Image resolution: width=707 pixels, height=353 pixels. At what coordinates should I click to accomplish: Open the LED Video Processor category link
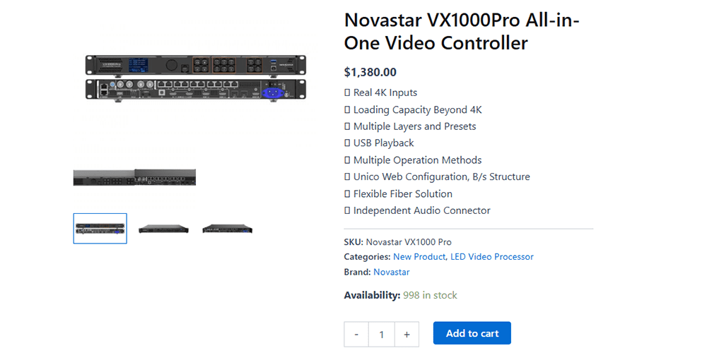pyautogui.click(x=492, y=257)
